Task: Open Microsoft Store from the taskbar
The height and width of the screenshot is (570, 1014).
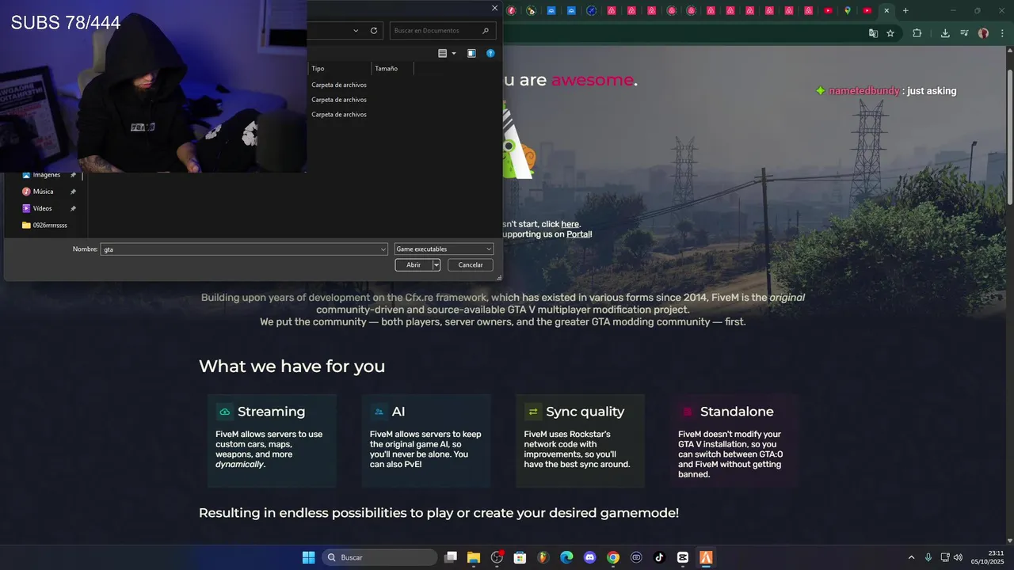Action: point(520,557)
